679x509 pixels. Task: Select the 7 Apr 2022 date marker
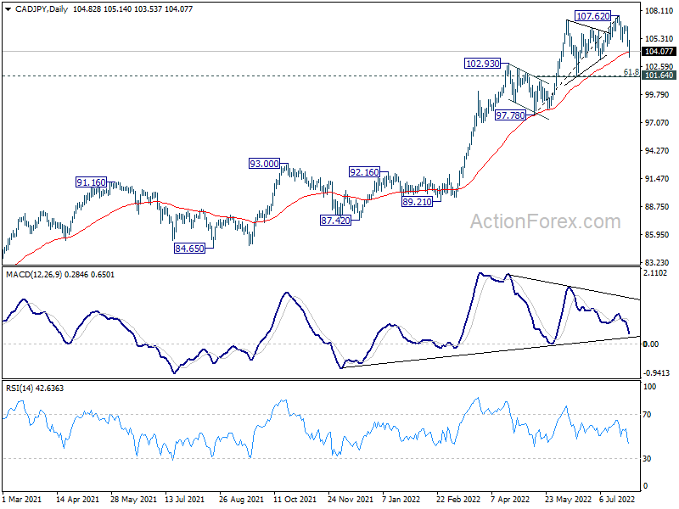click(510, 499)
